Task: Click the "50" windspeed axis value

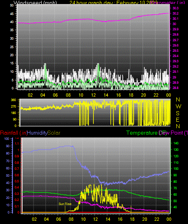Action: [12, 5]
